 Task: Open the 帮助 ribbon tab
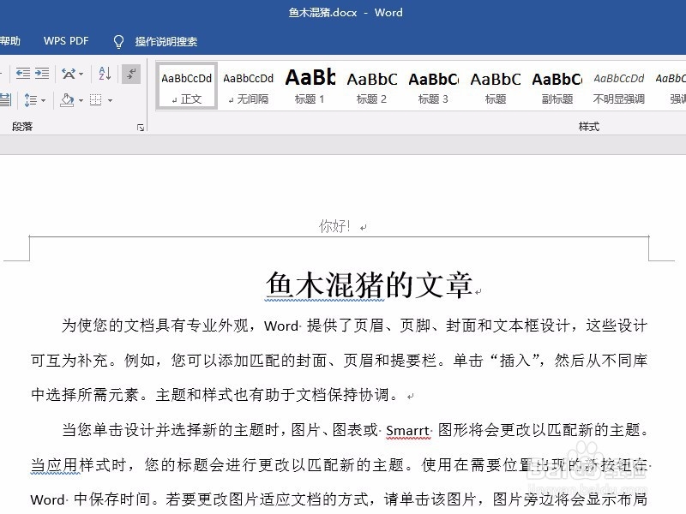pos(9,40)
